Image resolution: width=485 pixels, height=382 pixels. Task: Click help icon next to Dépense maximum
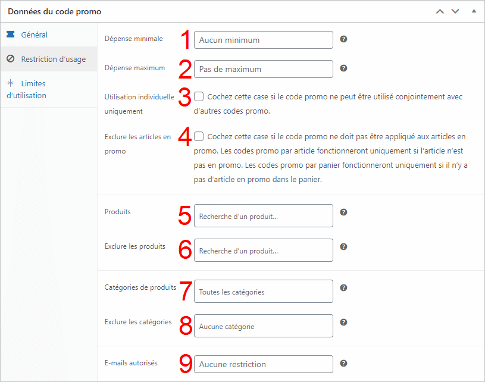coord(343,68)
